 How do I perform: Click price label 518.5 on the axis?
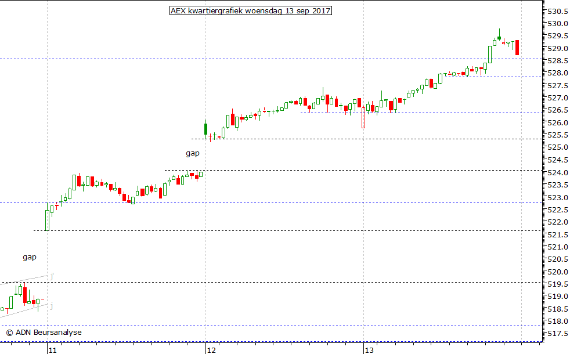[x=558, y=309]
